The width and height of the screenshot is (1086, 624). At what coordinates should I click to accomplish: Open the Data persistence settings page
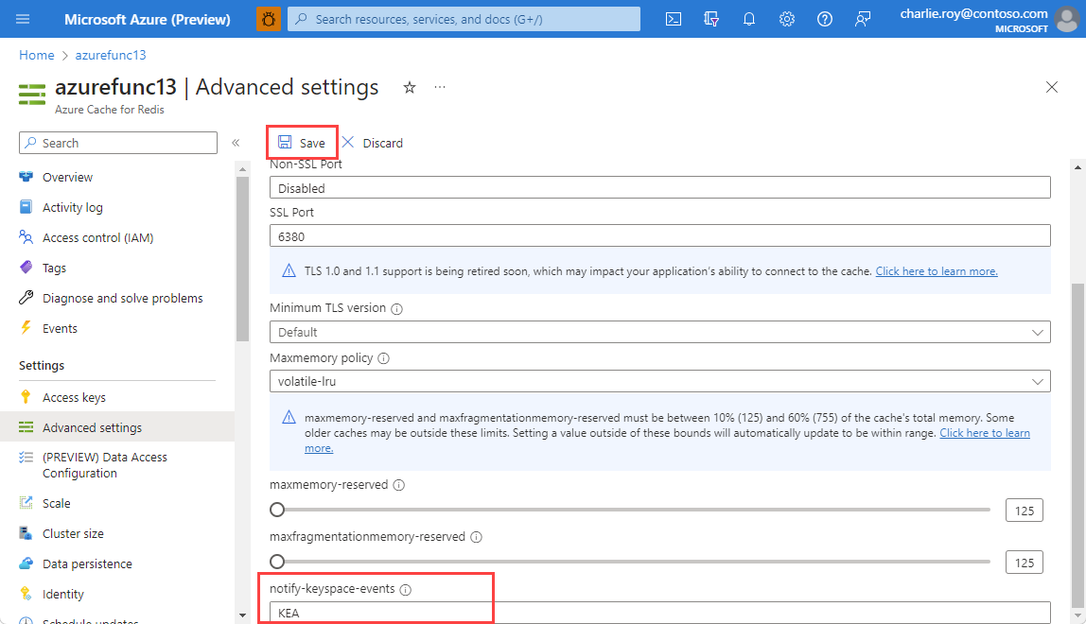[86, 563]
